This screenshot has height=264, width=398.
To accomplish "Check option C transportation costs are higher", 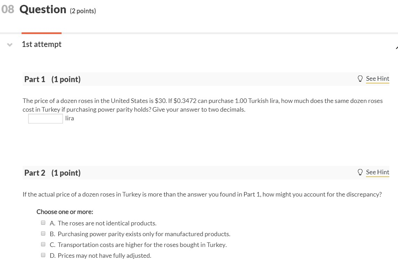I will (x=43, y=244).
